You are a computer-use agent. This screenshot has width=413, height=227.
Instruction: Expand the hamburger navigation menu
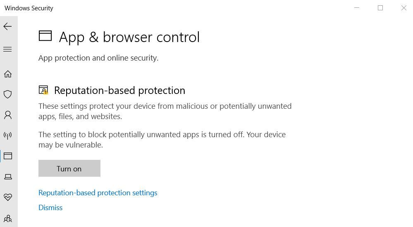[x=7, y=49]
